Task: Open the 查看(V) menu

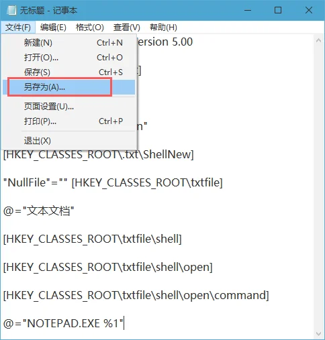Action: [127, 27]
